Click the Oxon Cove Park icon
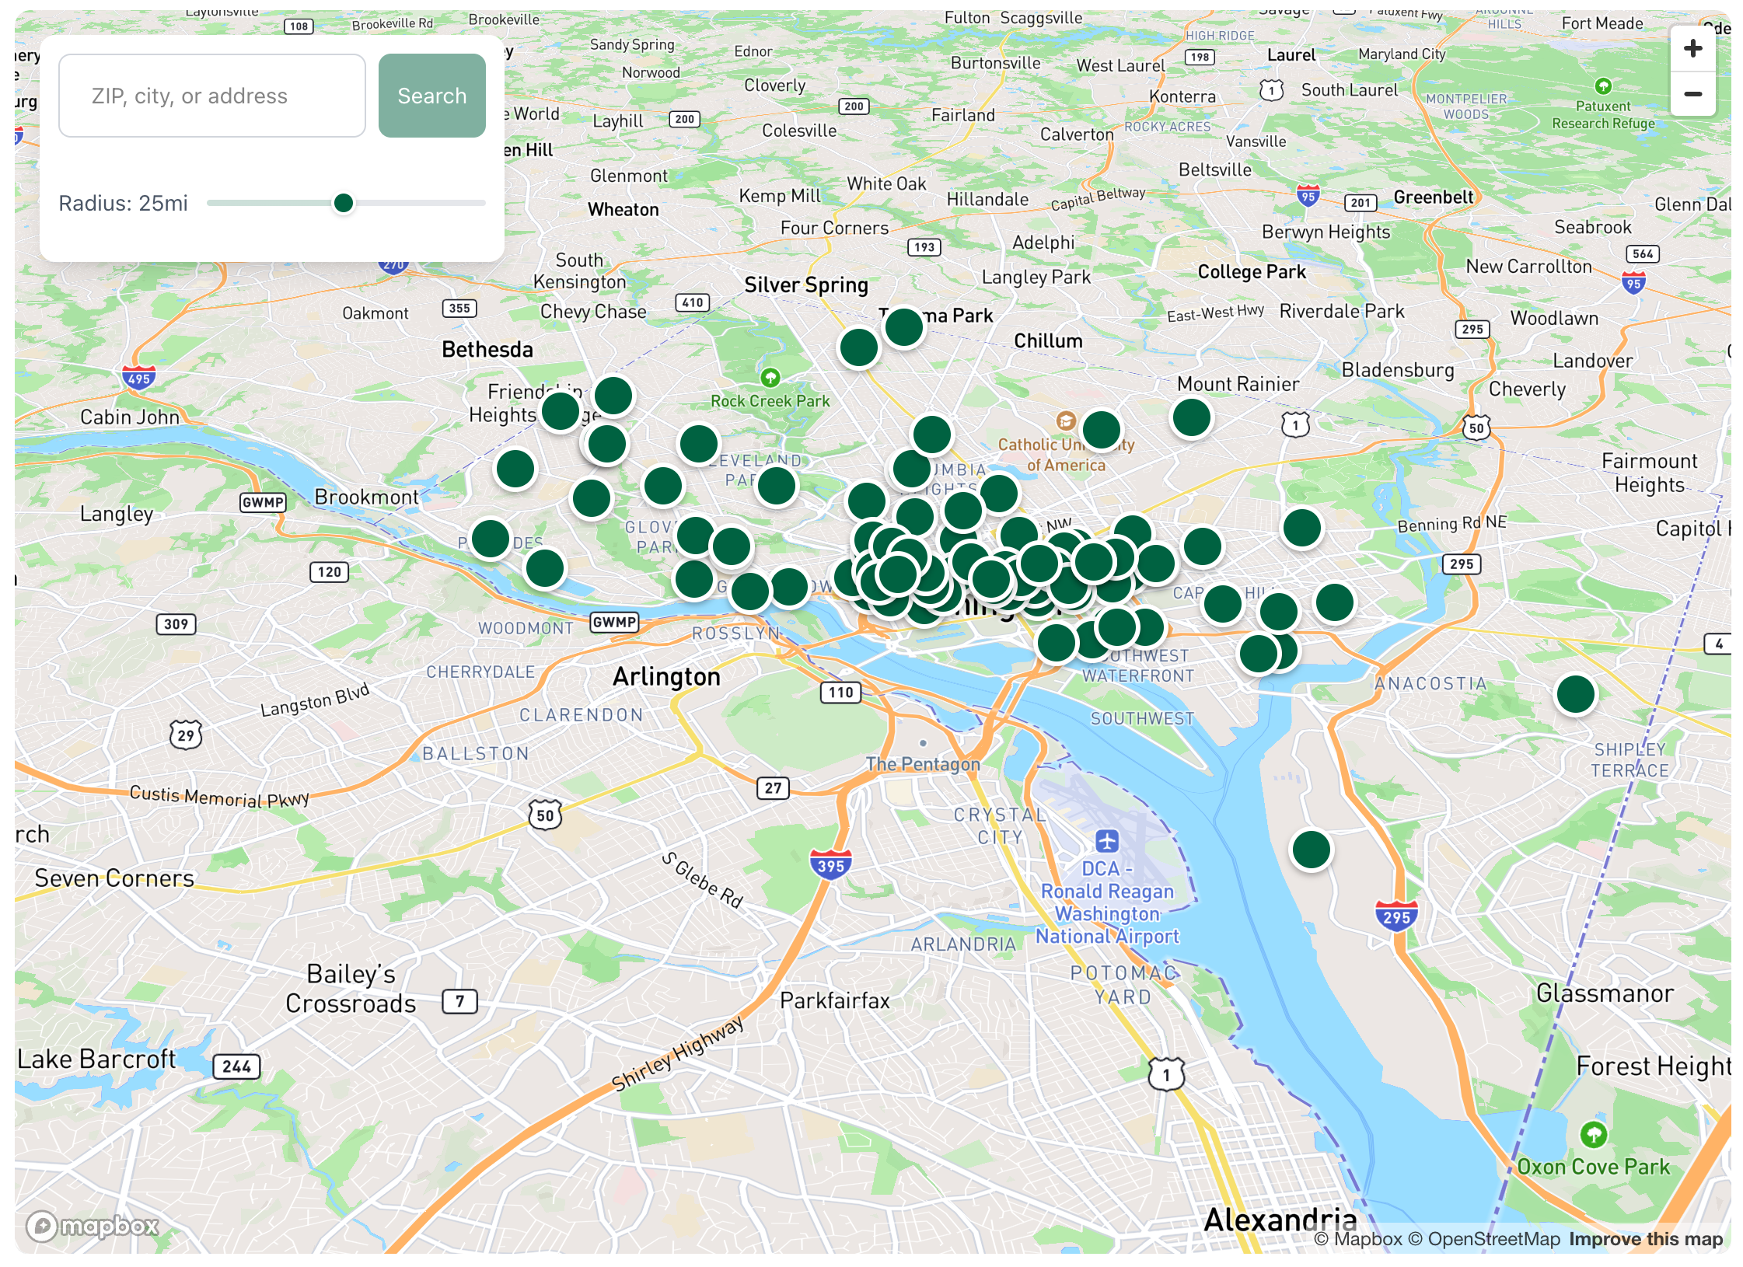This screenshot has height=1267, width=1743. [1593, 1134]
